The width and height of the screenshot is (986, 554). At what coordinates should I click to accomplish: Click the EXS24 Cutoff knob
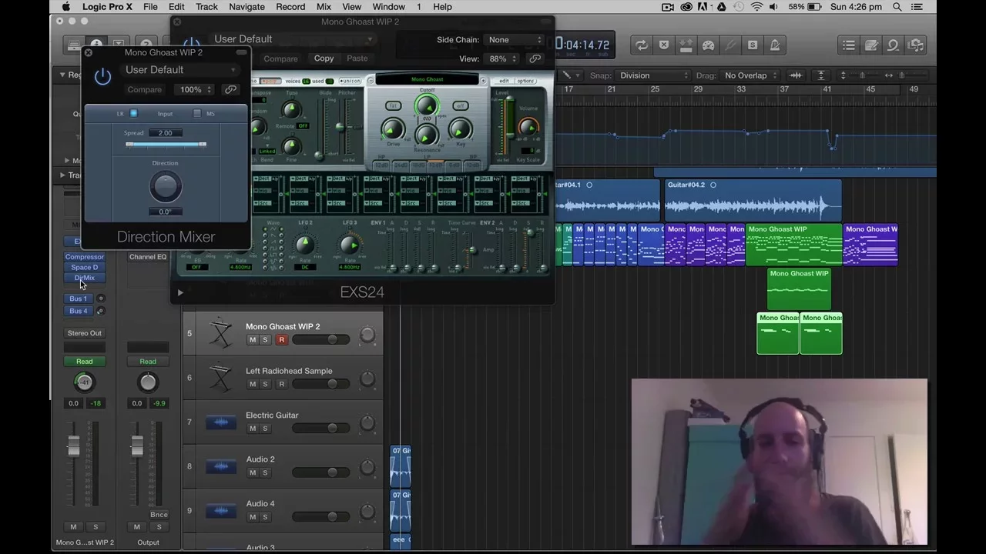(427, 106)
